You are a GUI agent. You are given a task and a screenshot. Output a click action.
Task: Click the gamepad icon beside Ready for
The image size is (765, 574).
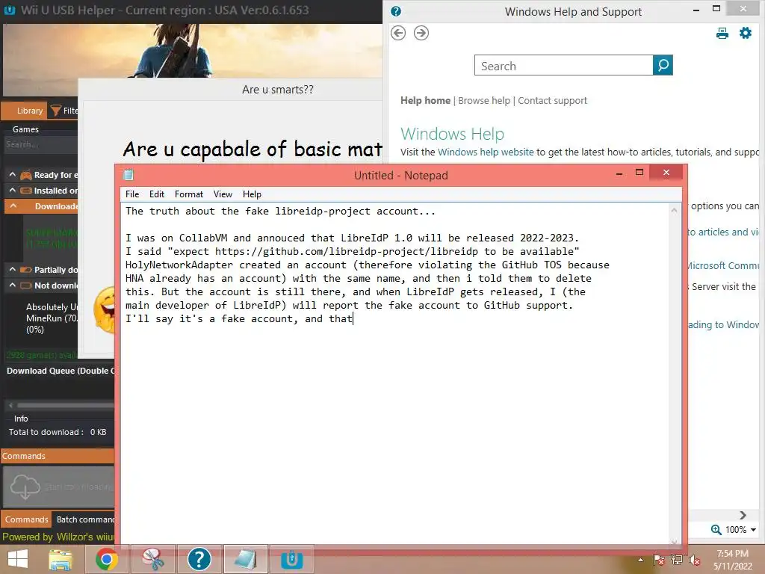pos(26,175)
